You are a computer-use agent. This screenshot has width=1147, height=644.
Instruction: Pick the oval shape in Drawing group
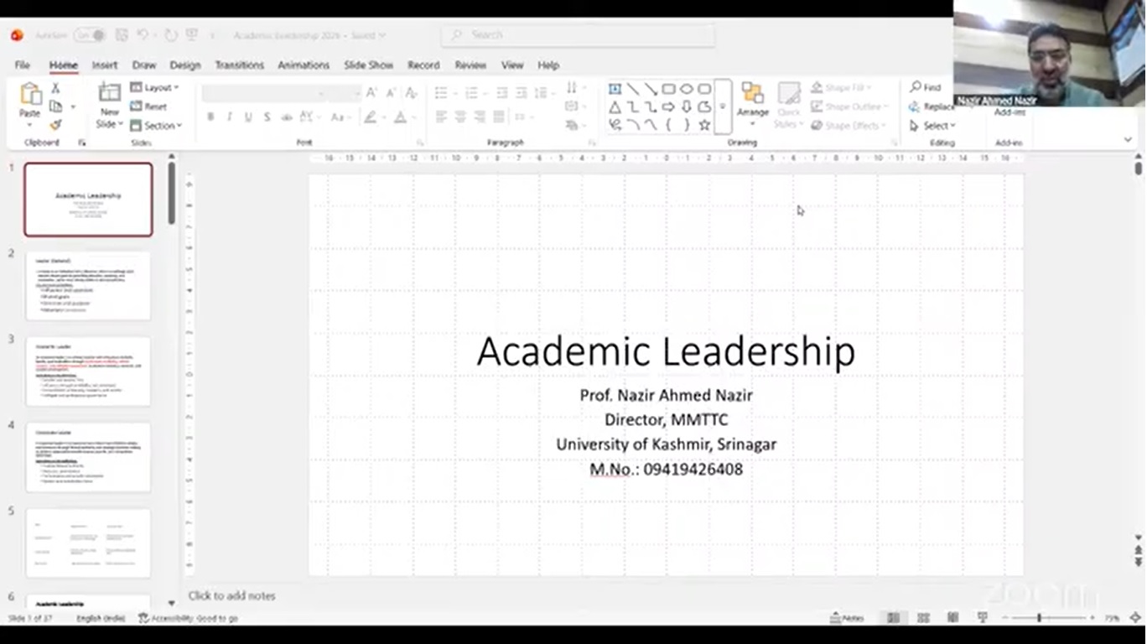(687, 89)
